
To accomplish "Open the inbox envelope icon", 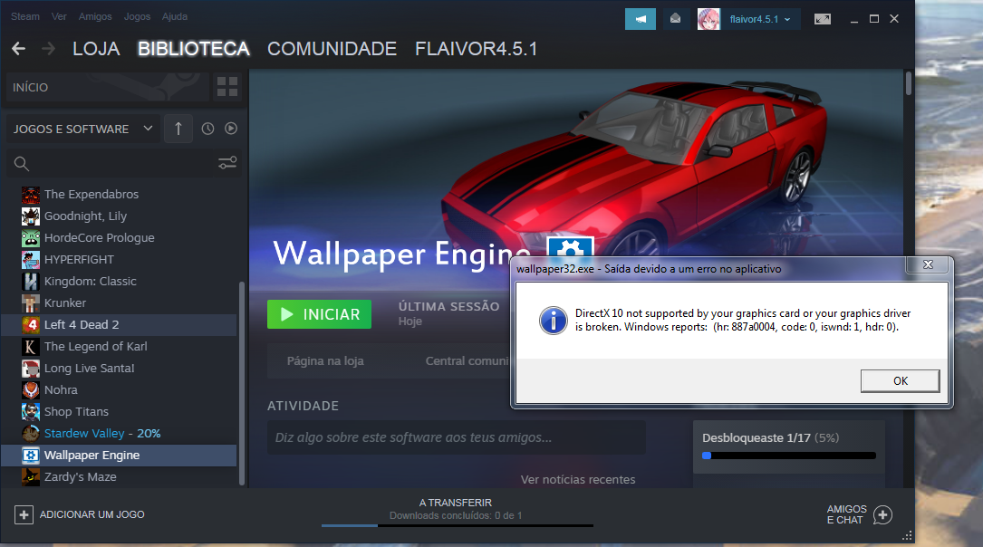I will tap(675, 19).
